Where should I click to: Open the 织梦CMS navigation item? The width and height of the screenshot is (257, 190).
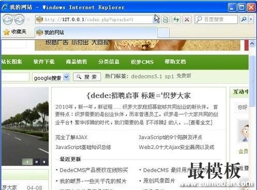coord(142,62)
